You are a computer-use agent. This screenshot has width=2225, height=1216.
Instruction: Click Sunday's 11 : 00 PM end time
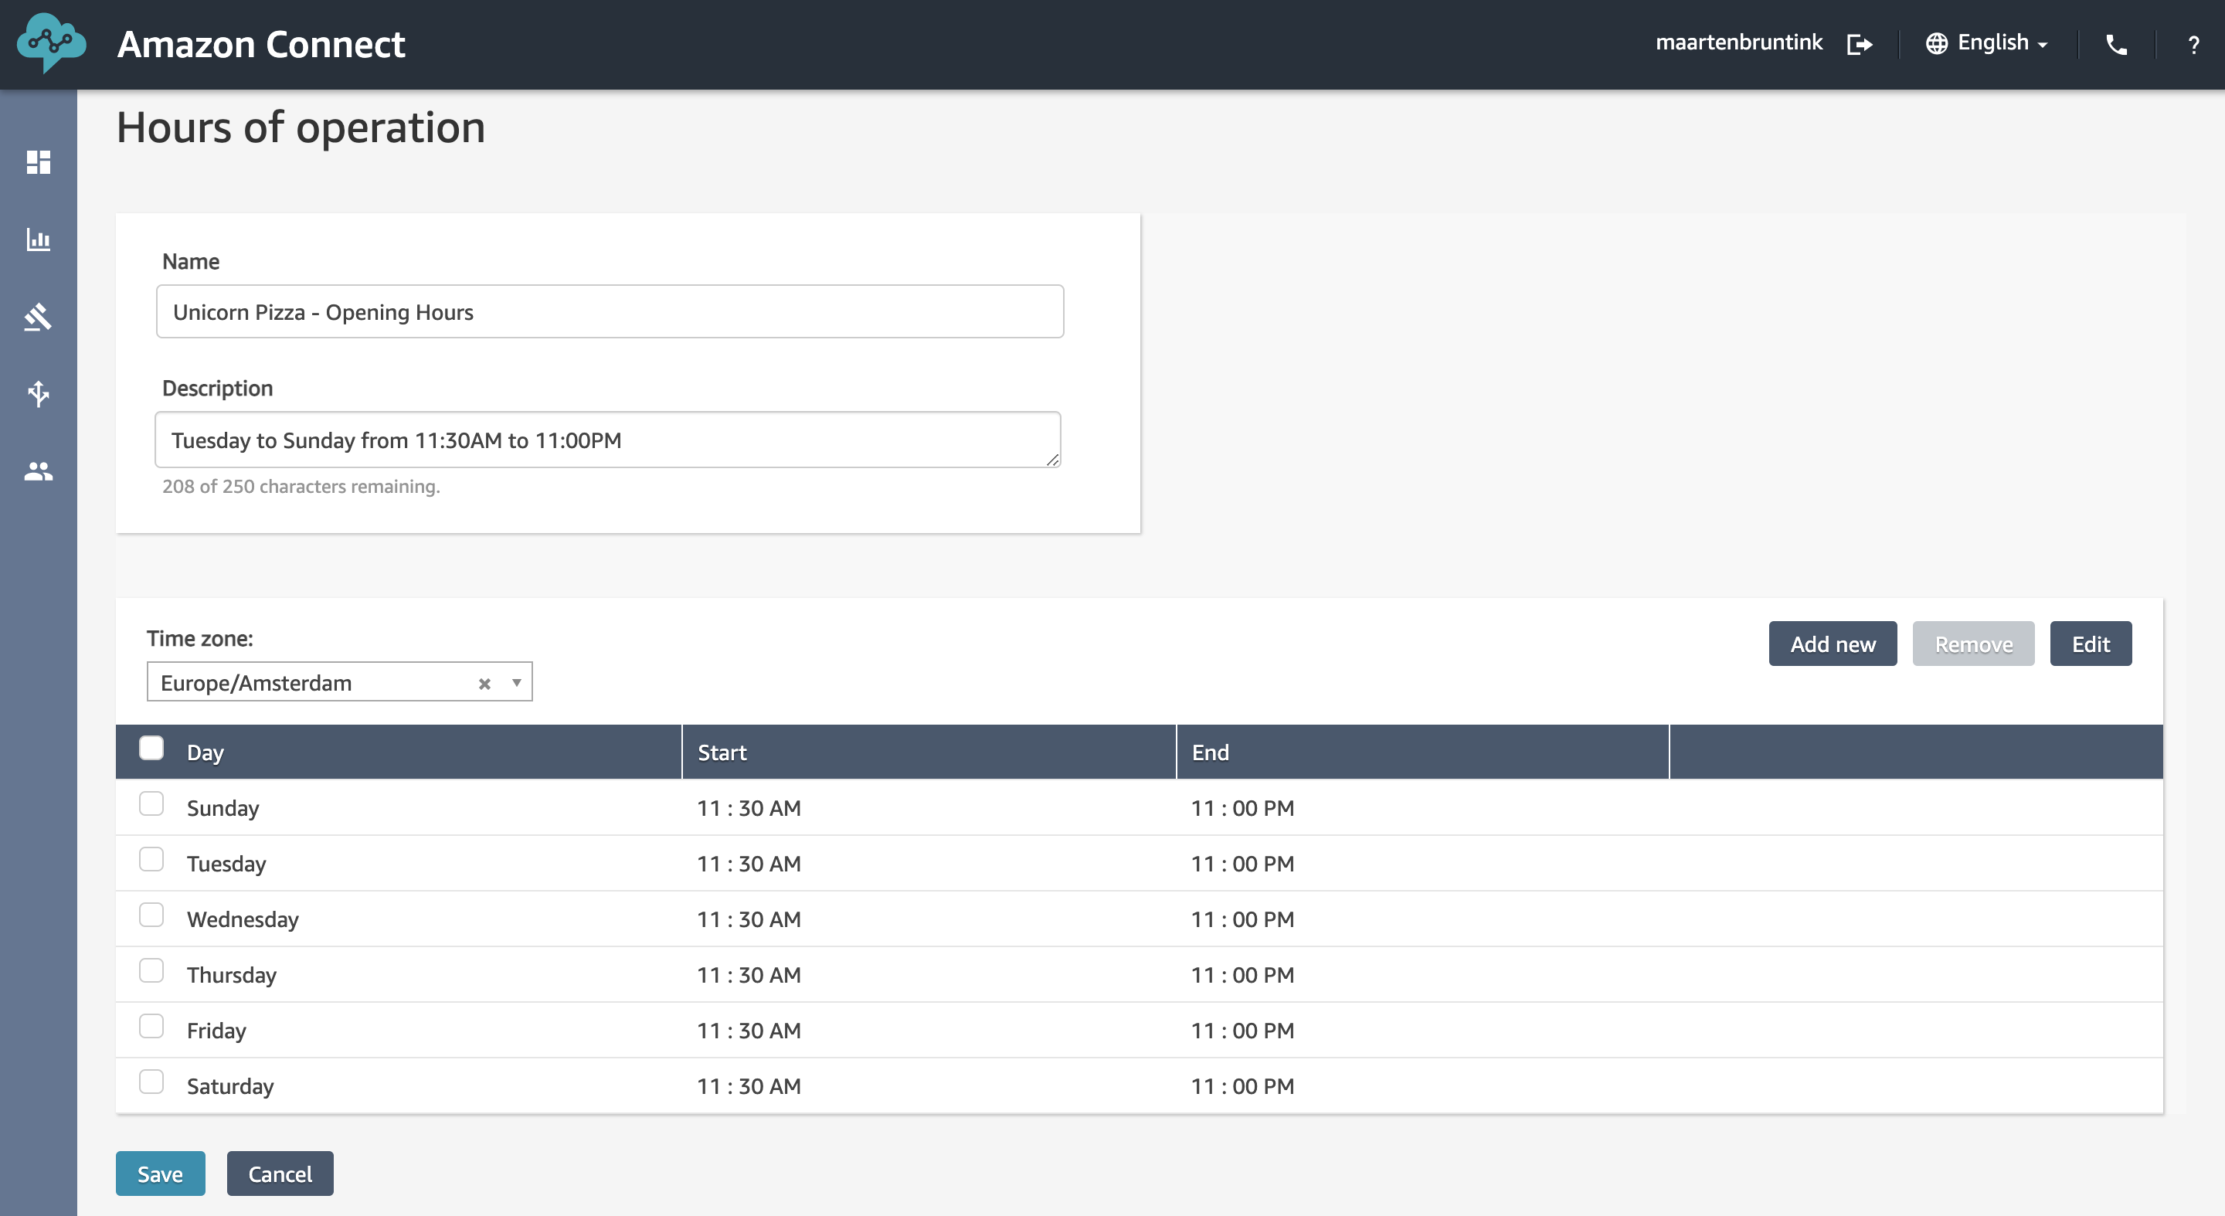(x=1243, y=808)
